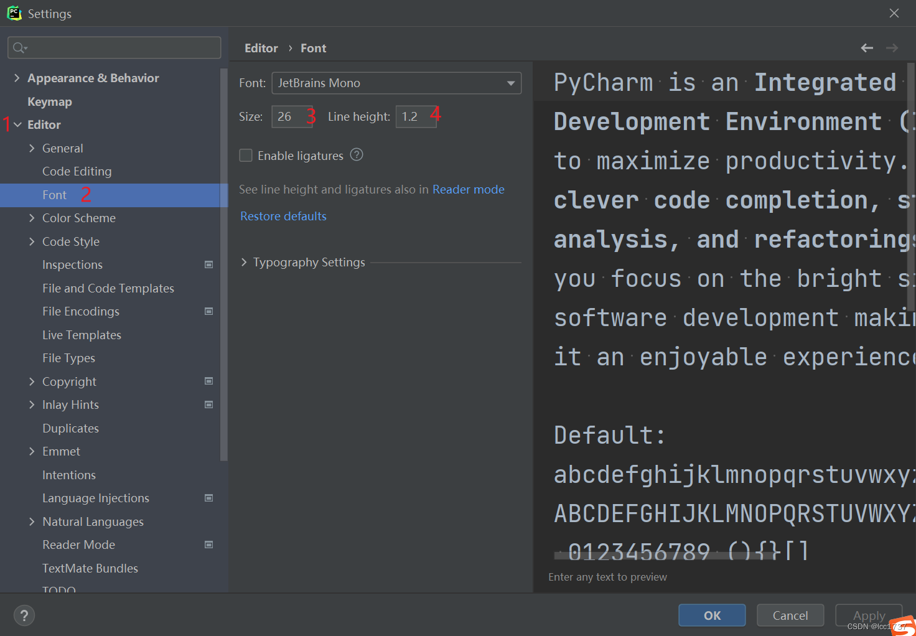Click Editor in the breadcrumb
Screen dimensions: 916x636
coord(261,48)
